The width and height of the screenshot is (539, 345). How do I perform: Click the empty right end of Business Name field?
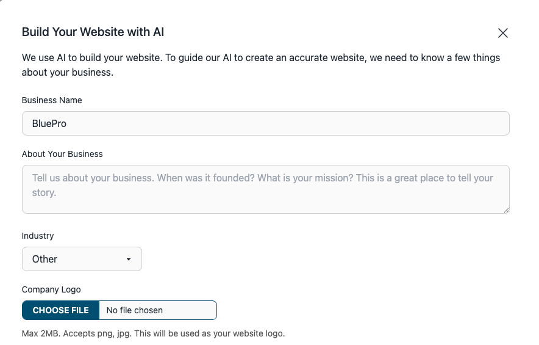click(x=447, y=123)
